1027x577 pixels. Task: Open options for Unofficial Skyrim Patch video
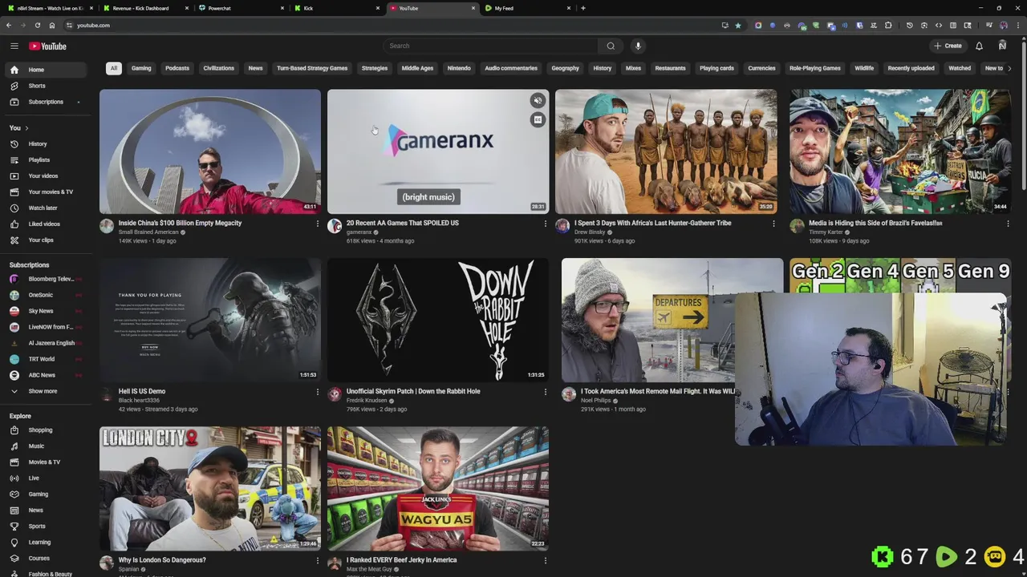coord(546,392)
